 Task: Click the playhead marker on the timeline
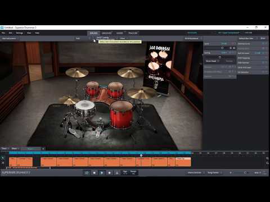point(141,155)
